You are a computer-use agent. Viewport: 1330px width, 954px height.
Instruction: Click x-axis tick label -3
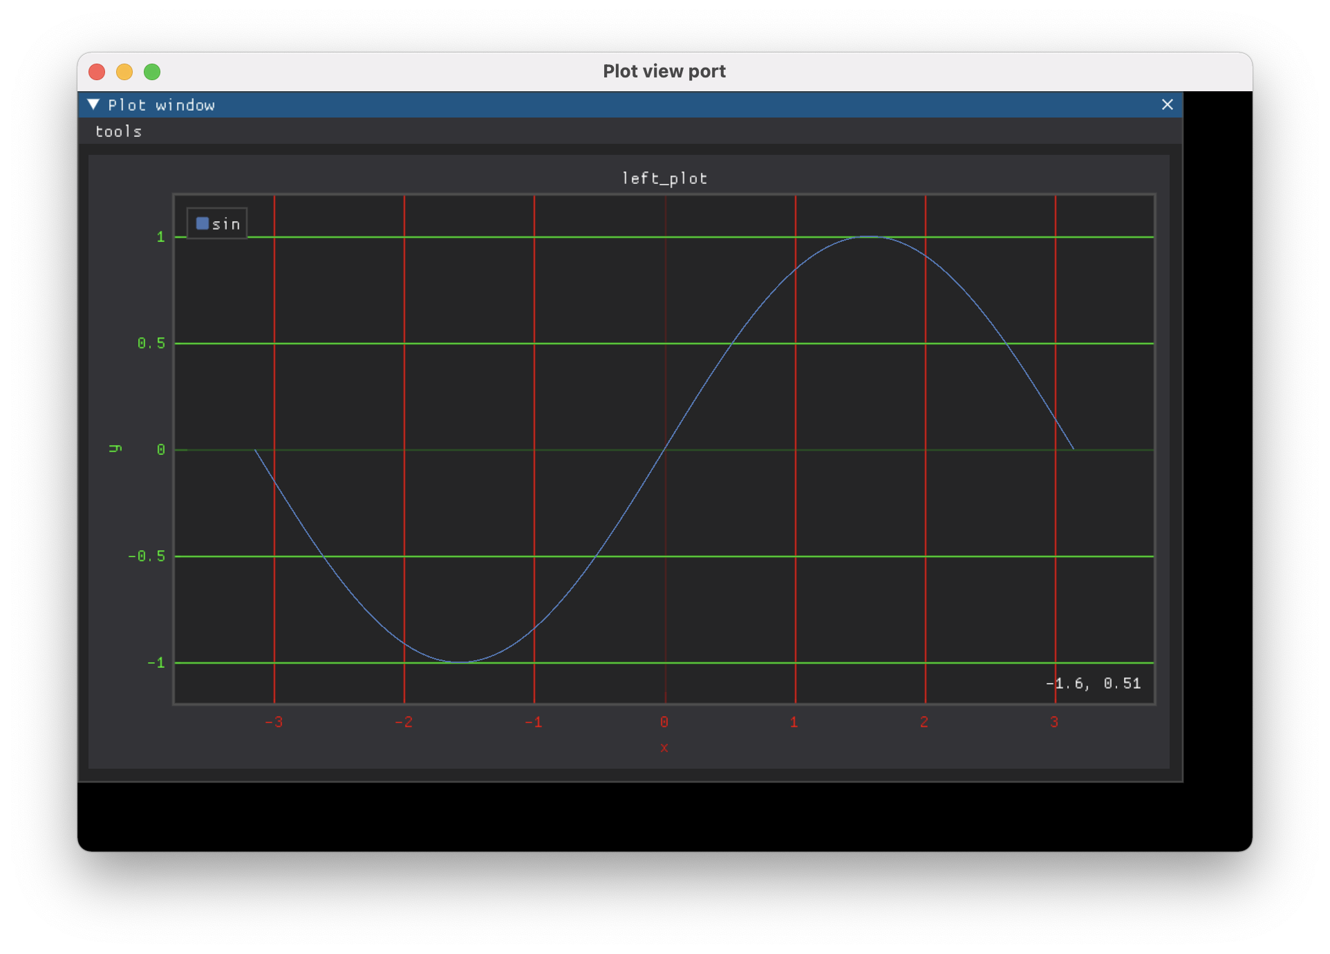[x=274, y=722]
